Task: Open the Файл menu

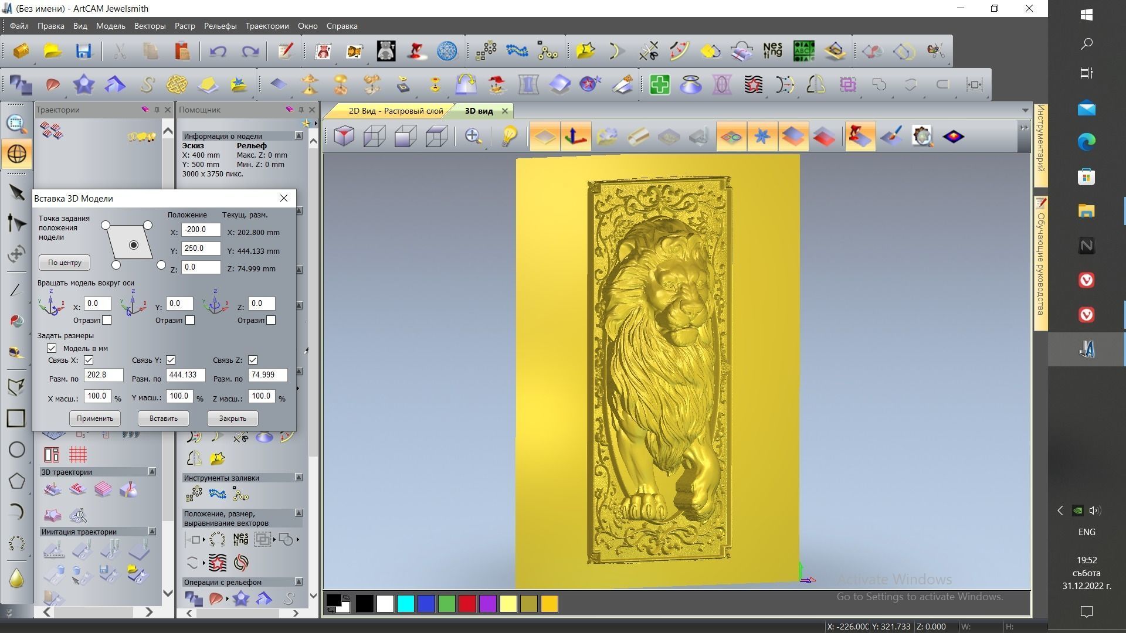Action: [x=19, y=26]
